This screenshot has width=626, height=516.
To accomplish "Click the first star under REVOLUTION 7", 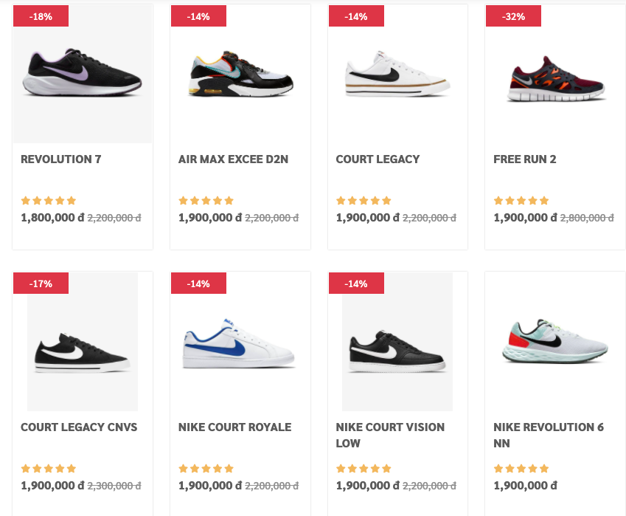I will (x=24, y=200).
